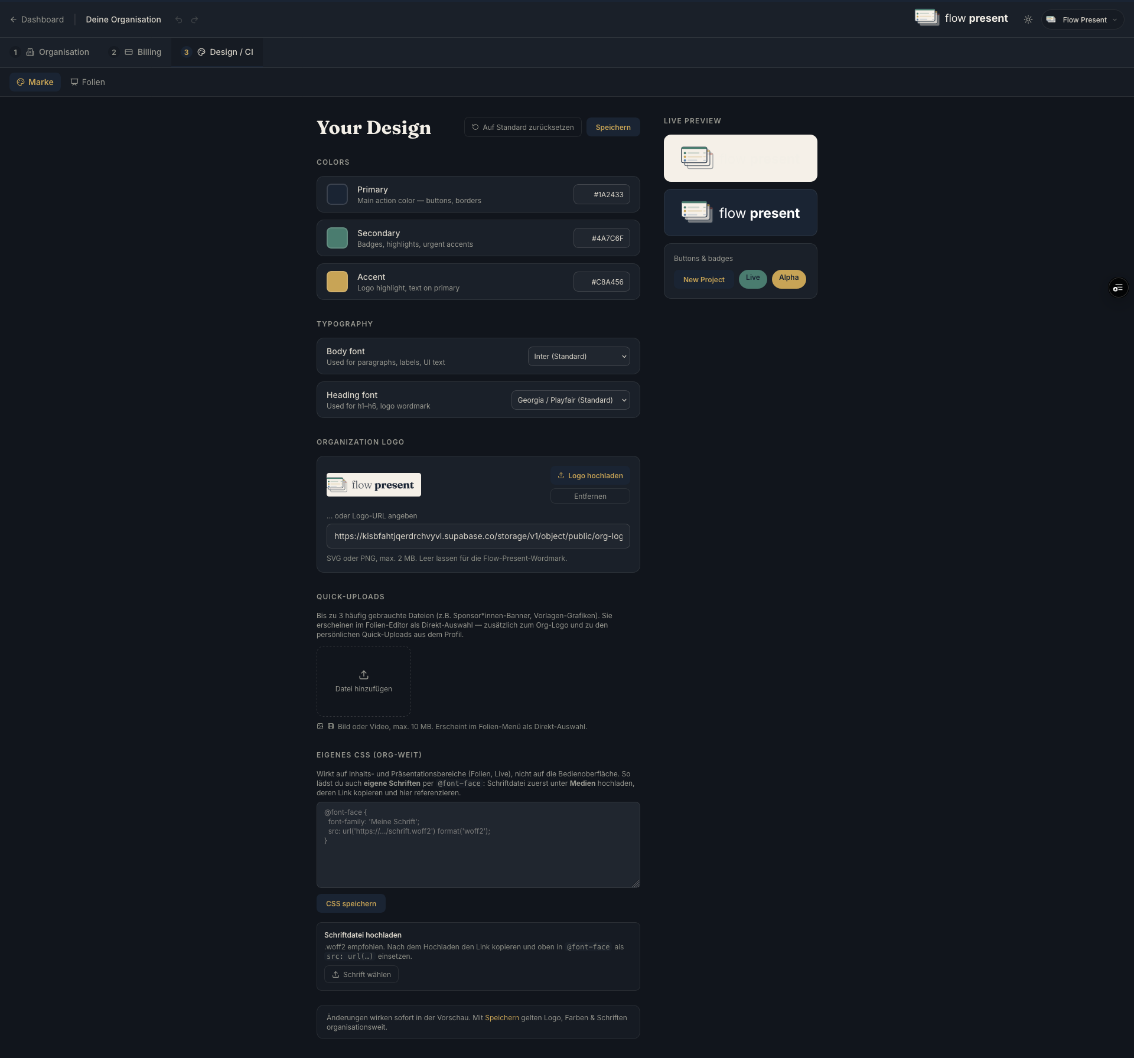Click the Schrift wählen button
This screenshot has height=1058, width=1134.
point(361,974)
